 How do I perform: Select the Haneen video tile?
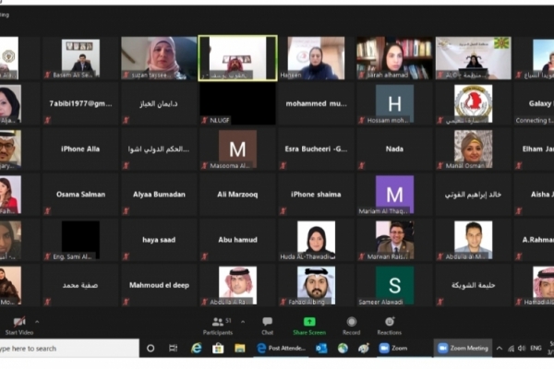tap(316, 58)
